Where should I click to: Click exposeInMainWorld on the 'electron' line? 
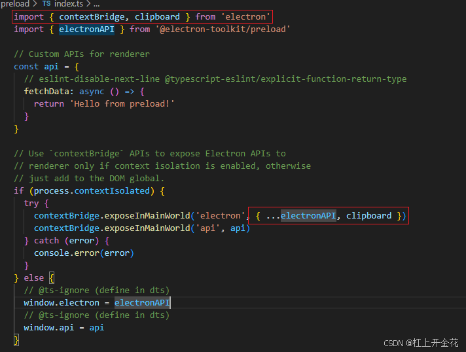[147, 216]
